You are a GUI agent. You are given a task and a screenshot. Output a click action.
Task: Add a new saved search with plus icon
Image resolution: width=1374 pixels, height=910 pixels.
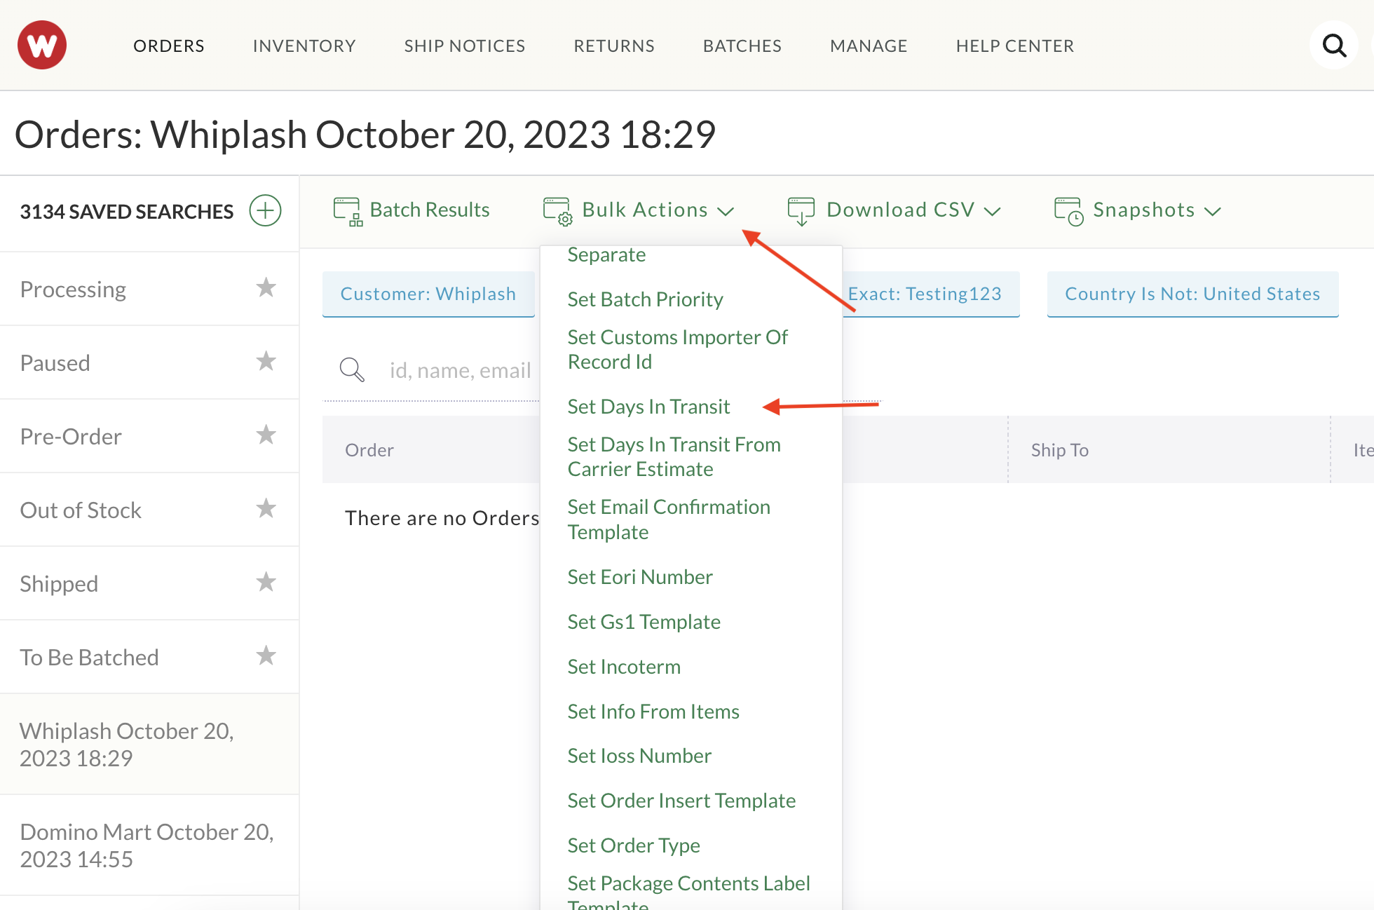point(265,210)
